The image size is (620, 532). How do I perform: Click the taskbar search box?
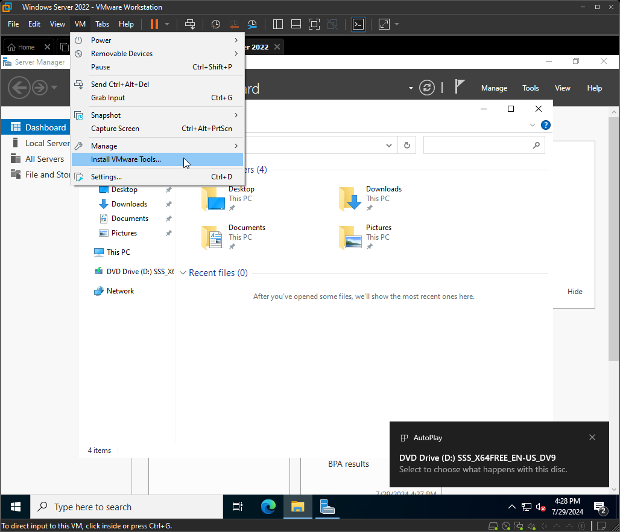coord(127,507)
